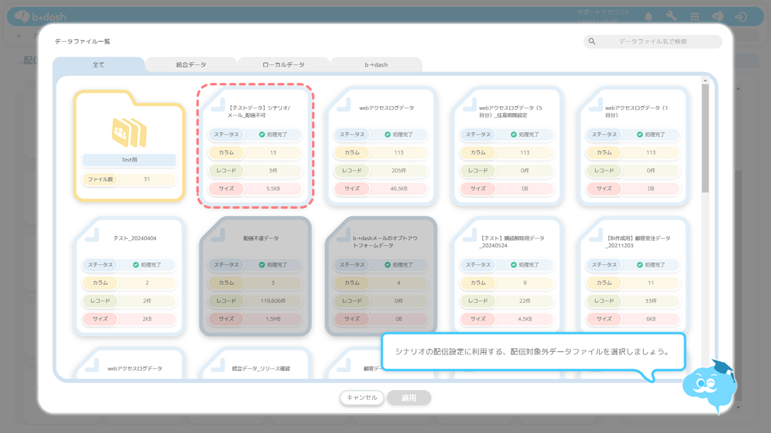Click the file list vertical scrollbar
The image size is (771, 433).
tap(705, 138)
